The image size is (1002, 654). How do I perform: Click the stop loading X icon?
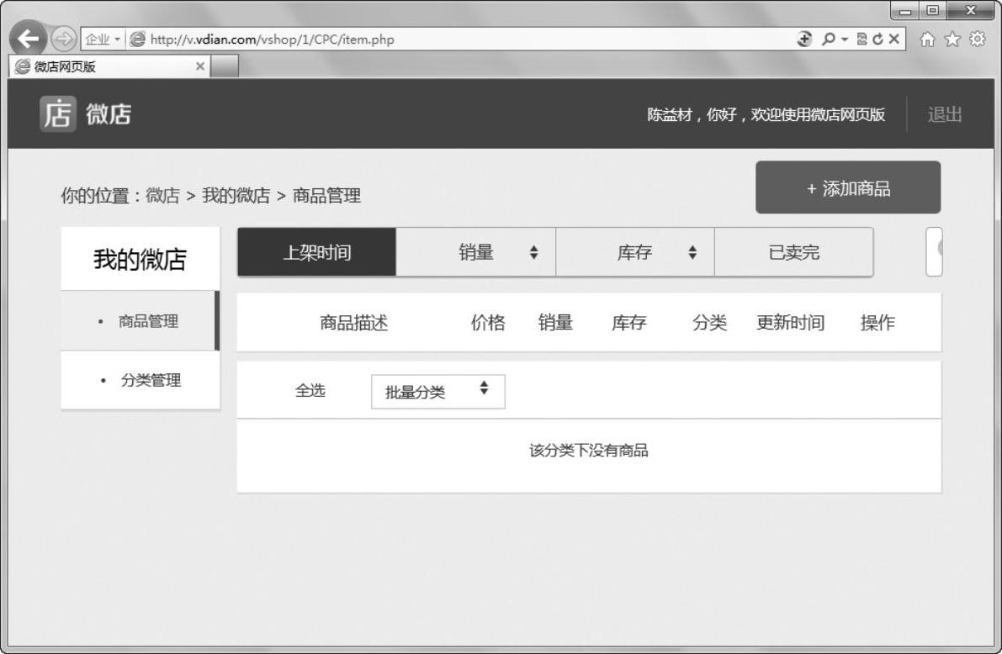pyautogui.click(x=893, y=40)
